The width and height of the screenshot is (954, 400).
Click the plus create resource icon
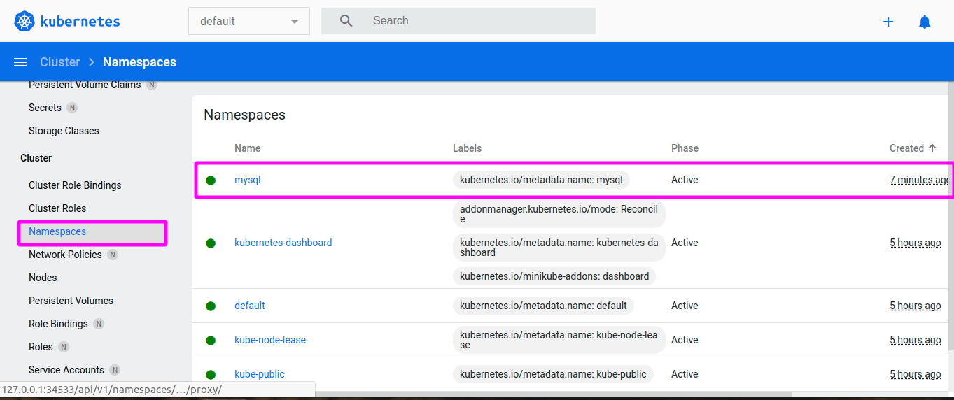coord(888,22)
